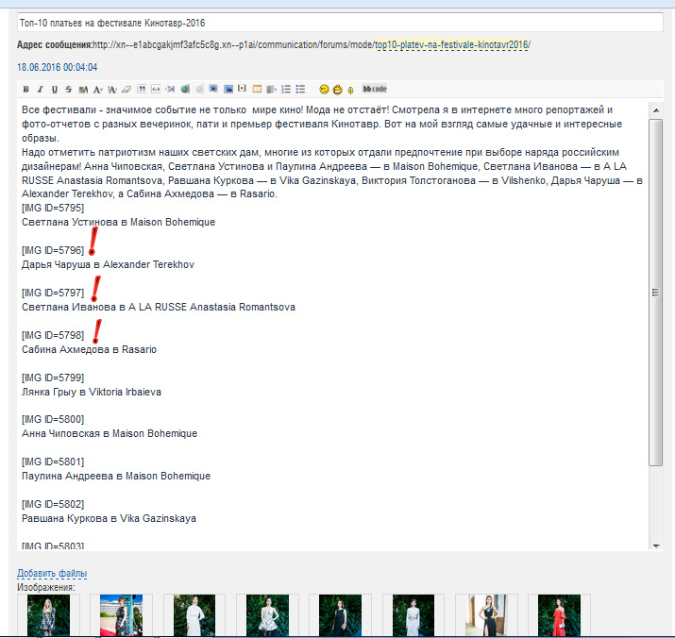
Task: Apply strikethrough formatting
Action: point(68,90)
